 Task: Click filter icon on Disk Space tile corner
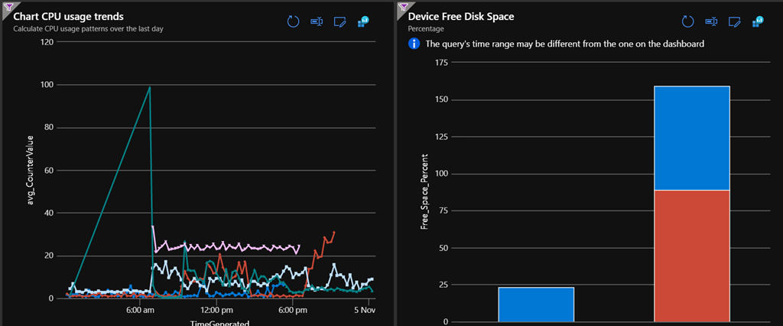[x=402, y=5]
